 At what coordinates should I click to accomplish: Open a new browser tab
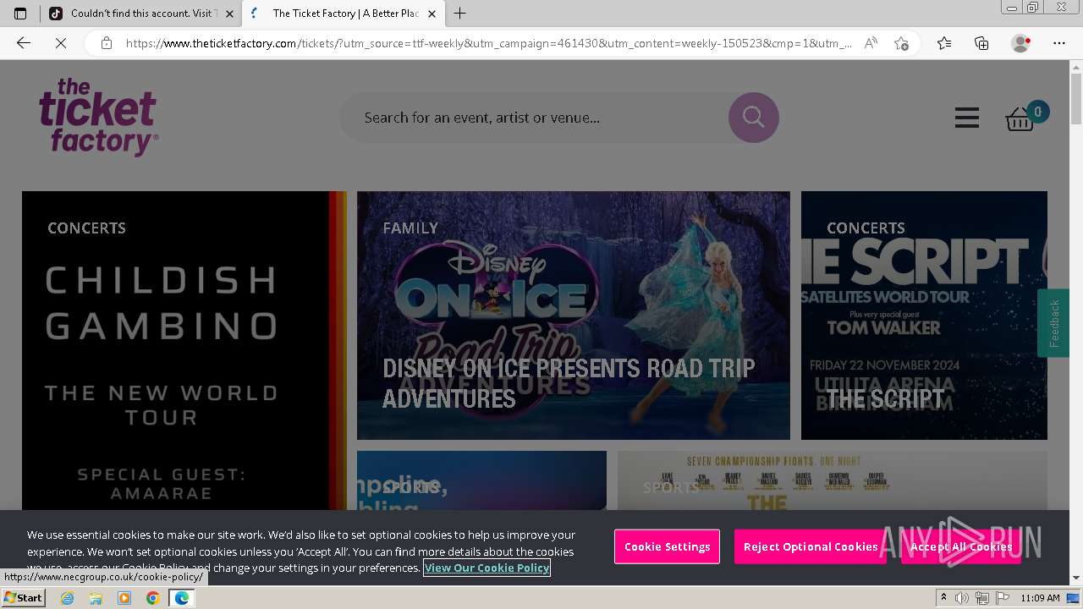pos(460,14)
